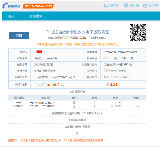Click the 打印 print button
This screenshot has width=163, height=149.
point(19,36)
